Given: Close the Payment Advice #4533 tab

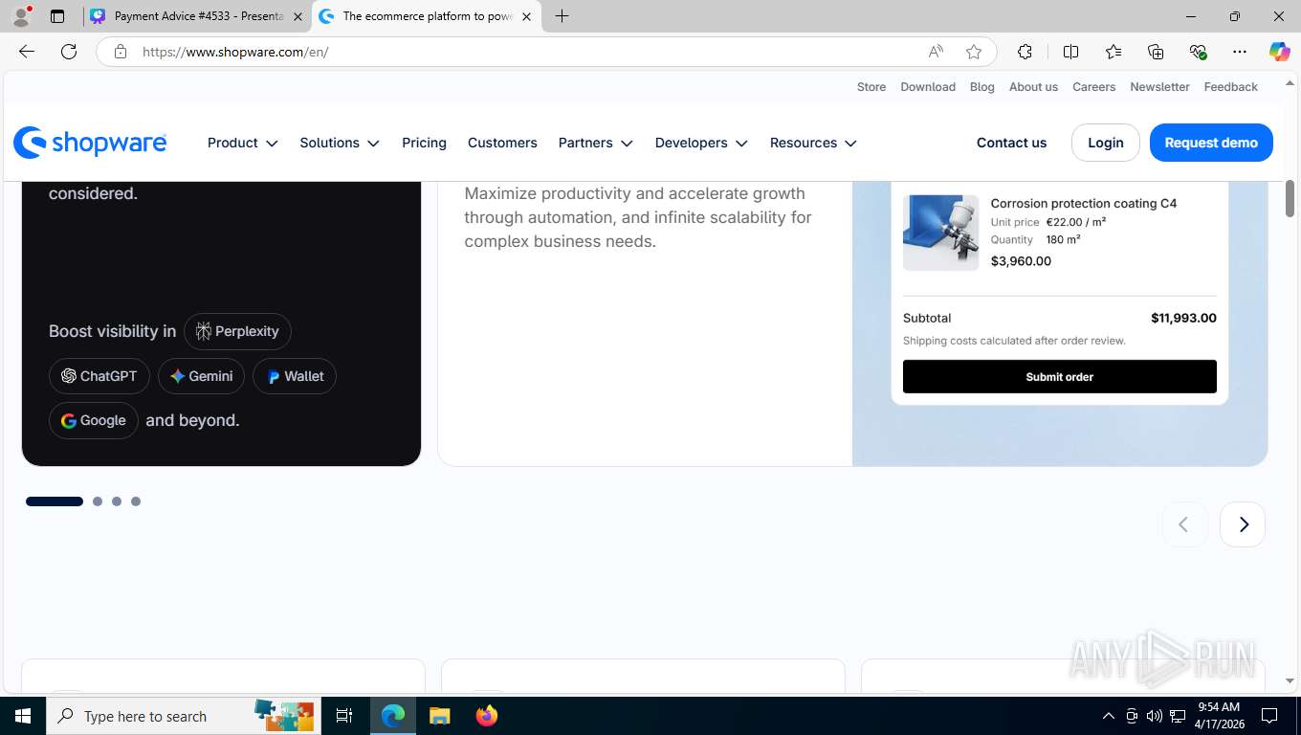Looking at the screenshot, I should [x=298, y=16].
